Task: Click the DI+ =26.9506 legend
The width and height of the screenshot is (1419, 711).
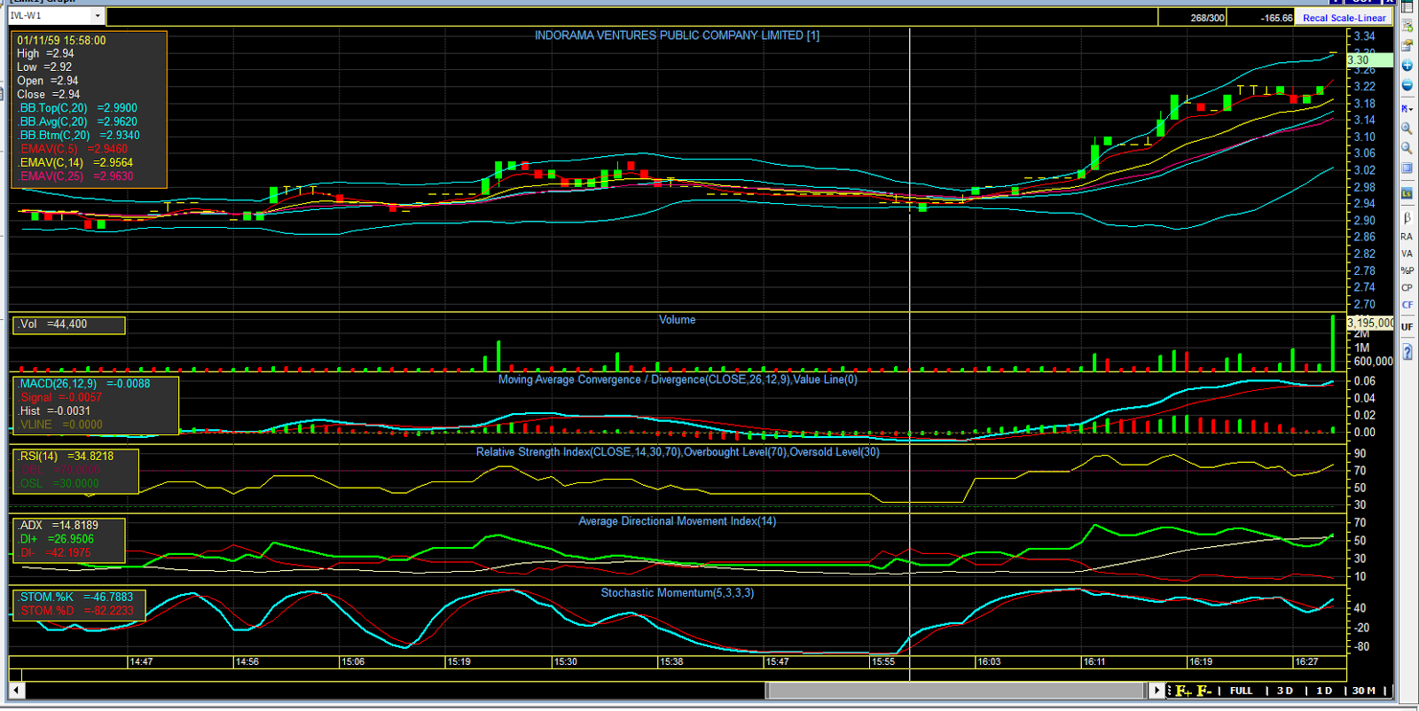Action: pyautogui.click(x=56, y=539)
